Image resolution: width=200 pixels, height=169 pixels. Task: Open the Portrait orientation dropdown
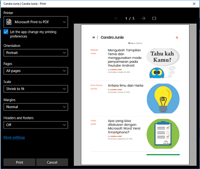36,53
